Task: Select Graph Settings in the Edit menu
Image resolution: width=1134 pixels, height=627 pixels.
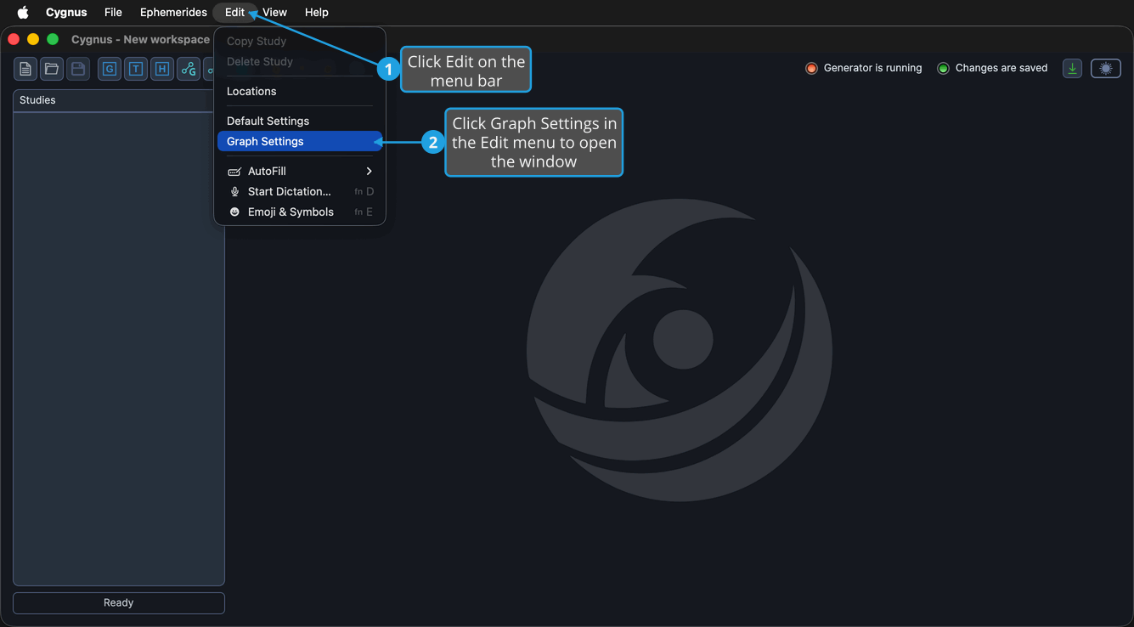Action: pos(300,141)
